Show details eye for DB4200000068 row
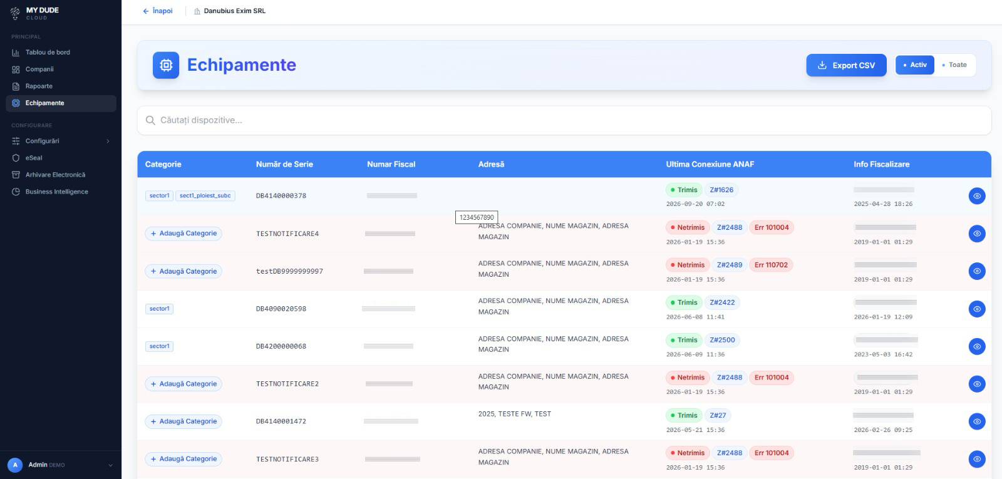 pos(977,346)
